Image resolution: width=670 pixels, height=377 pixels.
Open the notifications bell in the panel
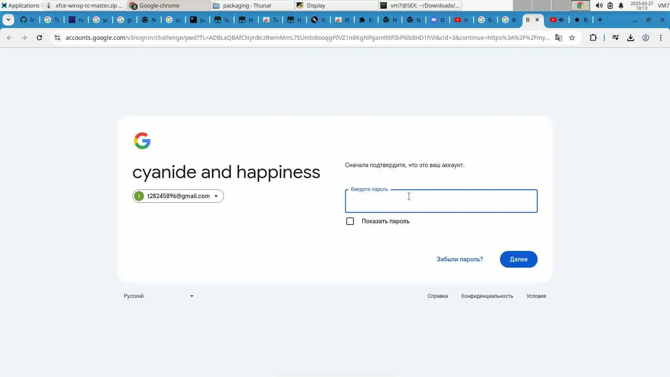pyautogui.click(x=621, y=5)
